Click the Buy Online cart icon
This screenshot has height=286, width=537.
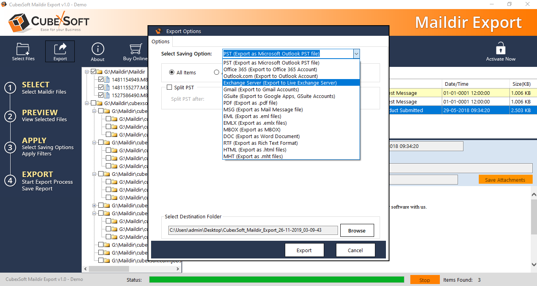pyautogui.click(x=135, y=49)
